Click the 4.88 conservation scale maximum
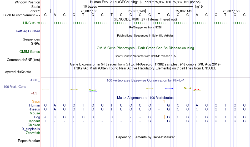 click(x=34, y=80)
